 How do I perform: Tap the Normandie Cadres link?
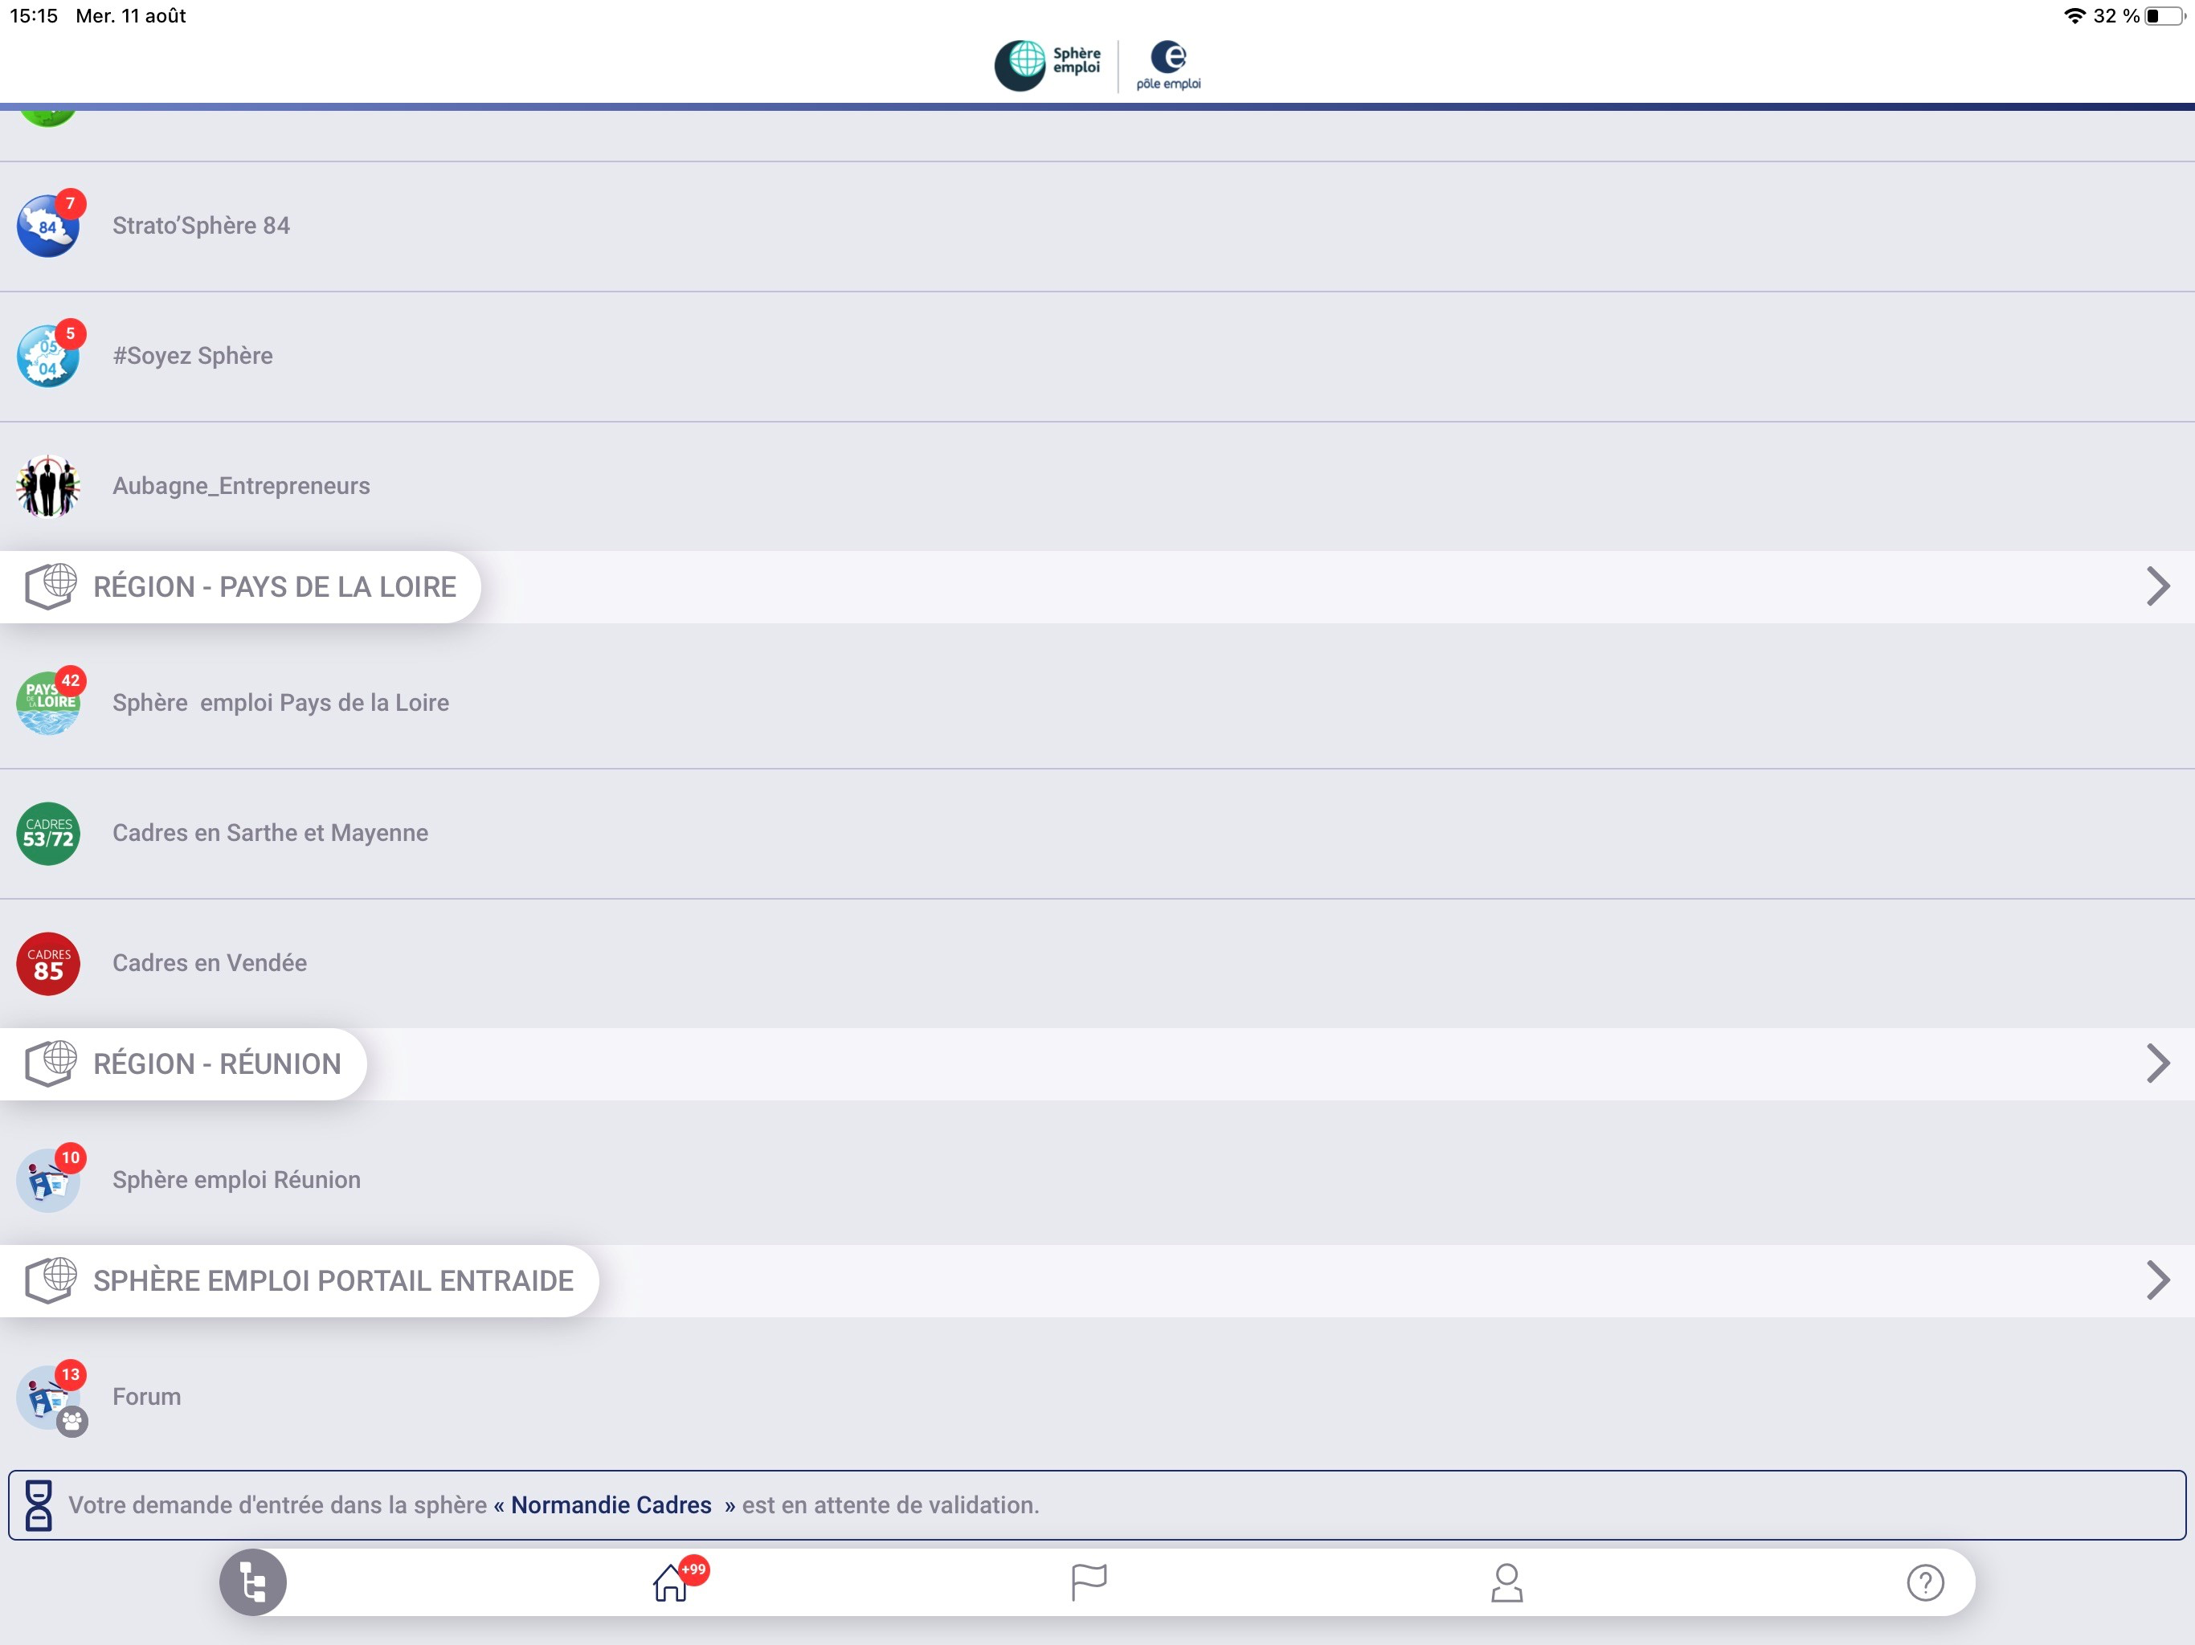611,1505
